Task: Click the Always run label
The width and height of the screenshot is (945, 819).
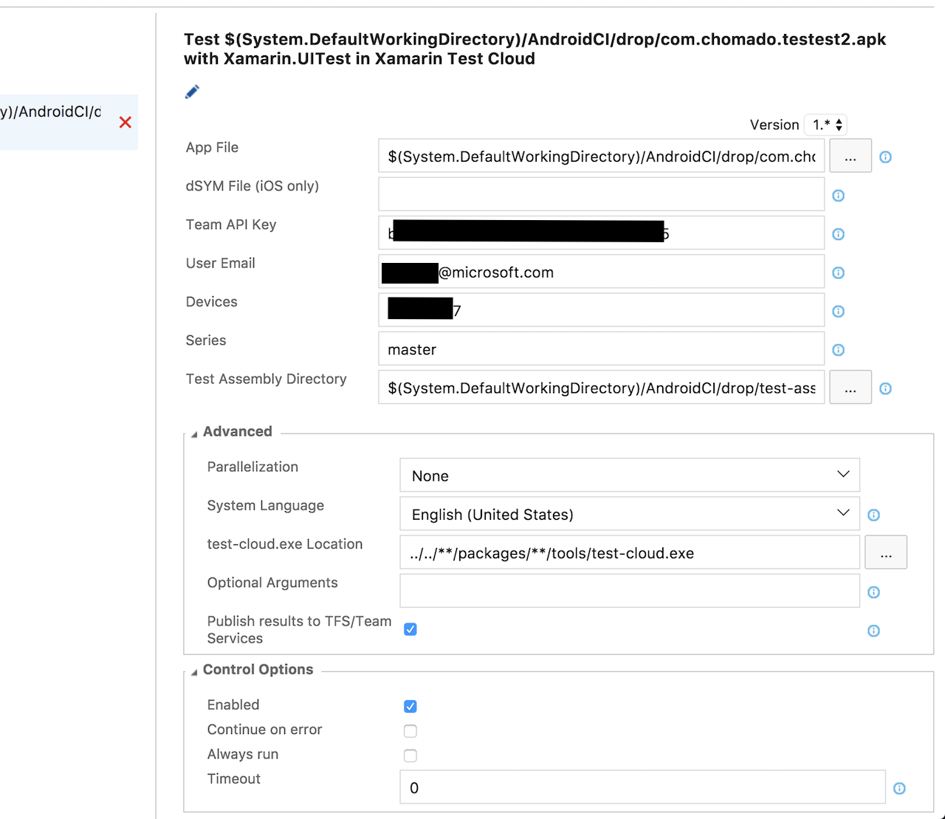Action: click(243, 754)
